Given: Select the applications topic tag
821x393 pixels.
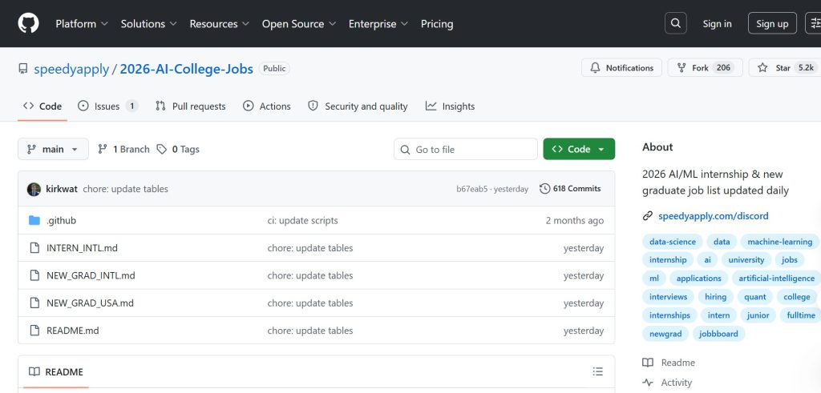Looking at the screenshot, I should (698, 279).
